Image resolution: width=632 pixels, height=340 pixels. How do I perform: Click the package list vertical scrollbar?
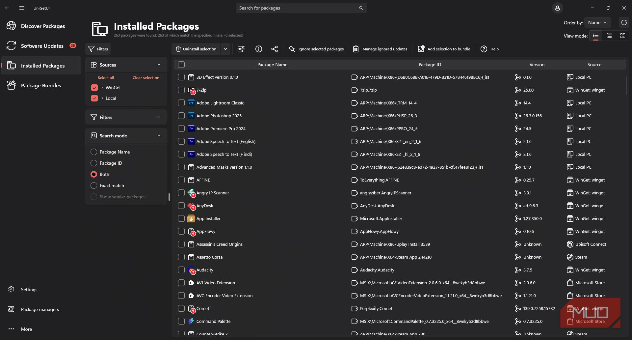(x=626, y=86)
